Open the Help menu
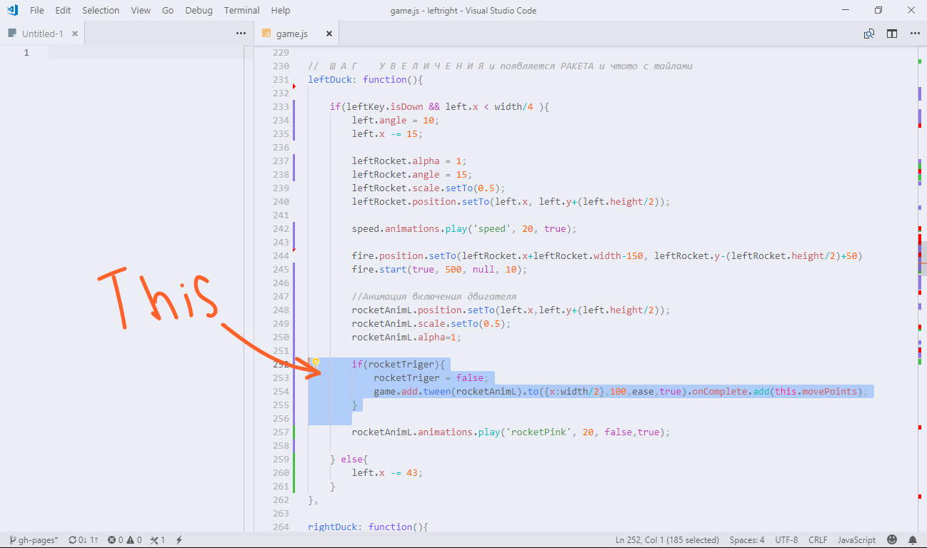Viewport: 927px width, 548px height. click(x=281, y=10)
